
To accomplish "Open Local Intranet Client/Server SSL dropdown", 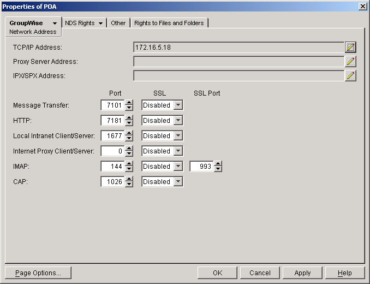I will 178,136.
